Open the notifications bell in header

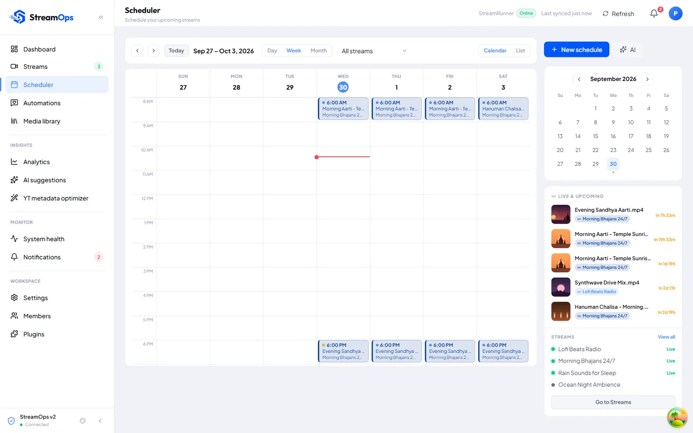[654, 13]
